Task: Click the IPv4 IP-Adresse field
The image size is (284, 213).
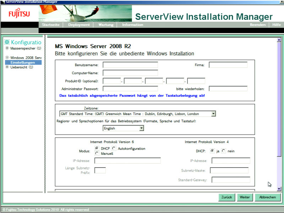Action: 231,161
